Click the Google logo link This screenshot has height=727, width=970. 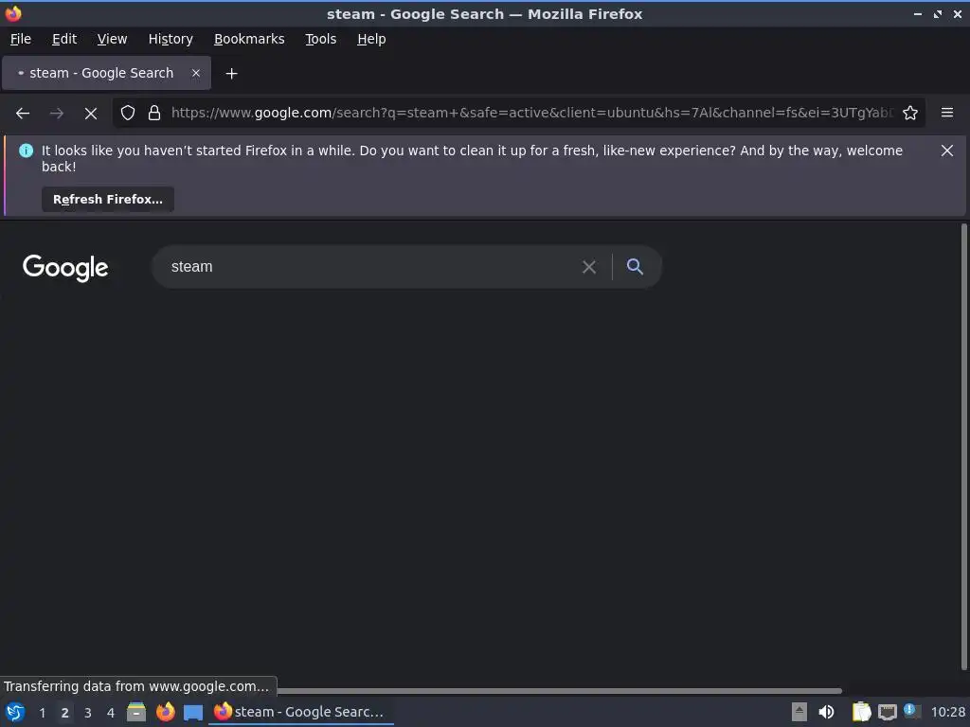65,268
